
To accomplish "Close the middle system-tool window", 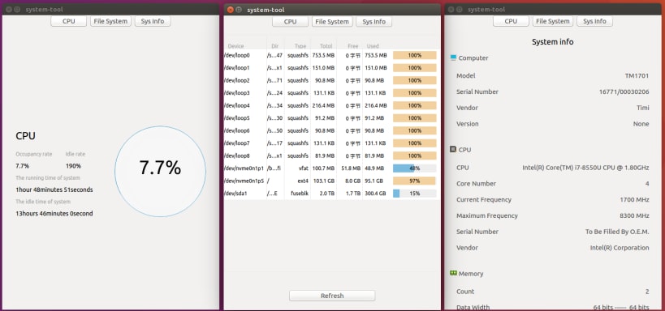I will (x=231, y=10).
